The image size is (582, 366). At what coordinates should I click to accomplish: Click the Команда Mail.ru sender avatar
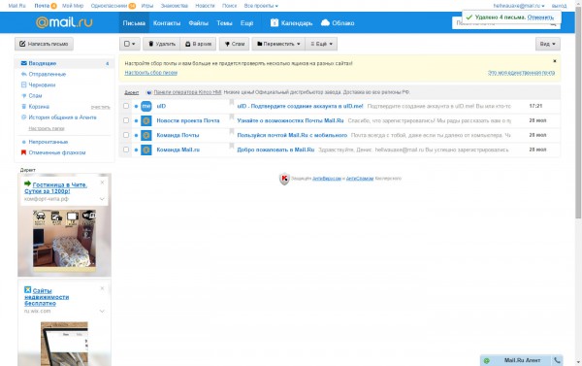(x=146, y=150)
